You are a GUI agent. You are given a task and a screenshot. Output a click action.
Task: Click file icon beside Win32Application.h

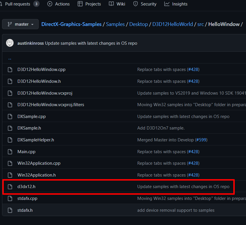(x=10, y=175)
